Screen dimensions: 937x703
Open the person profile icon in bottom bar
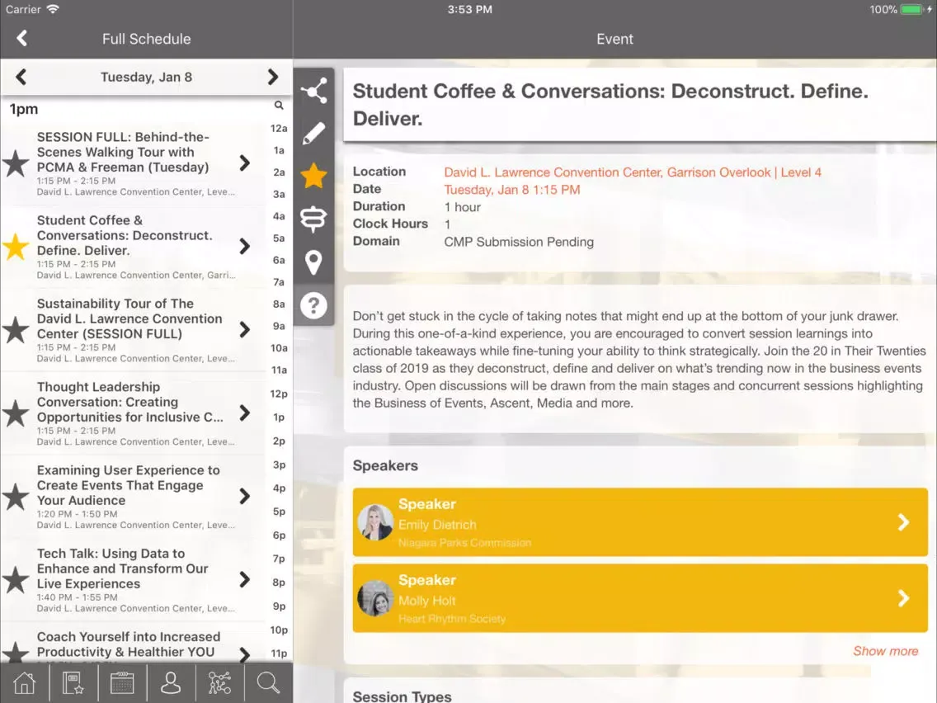pyautogui.click(x=171, y=682)
